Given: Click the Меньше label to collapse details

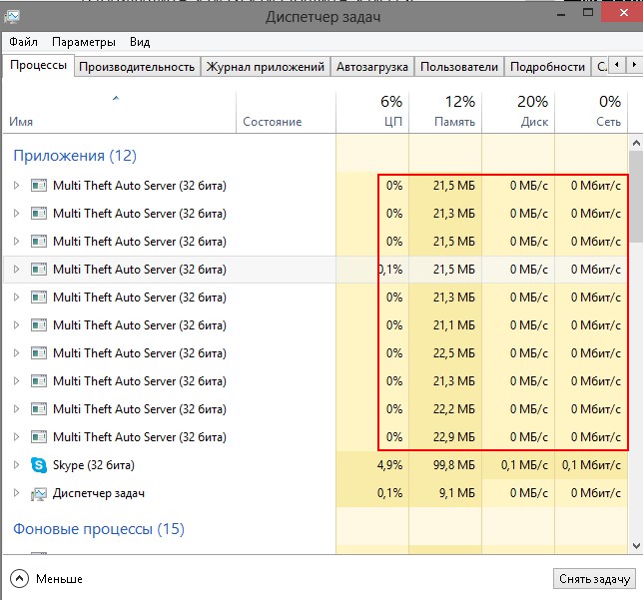Looking at the screenshot, I should pos(59,579).
